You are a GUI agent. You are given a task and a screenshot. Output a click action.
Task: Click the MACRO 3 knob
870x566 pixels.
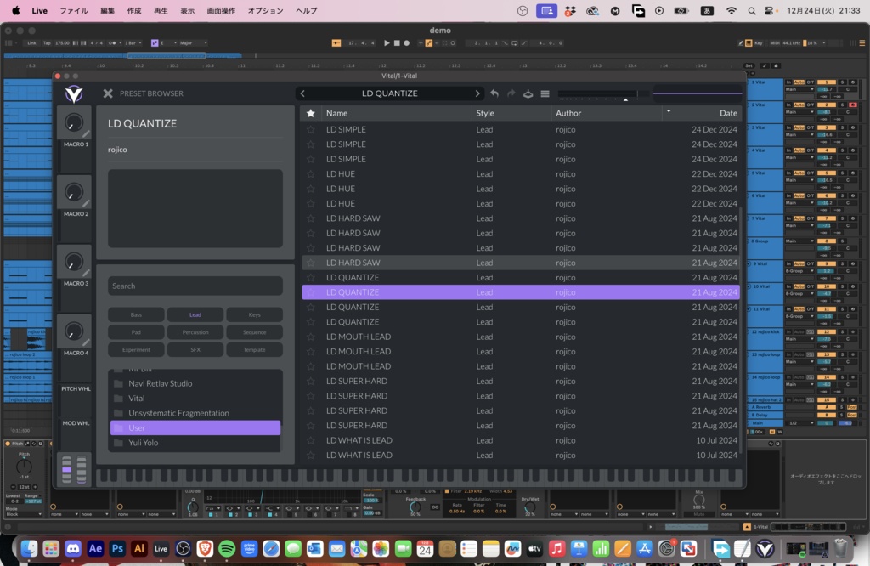coord(74,262)
